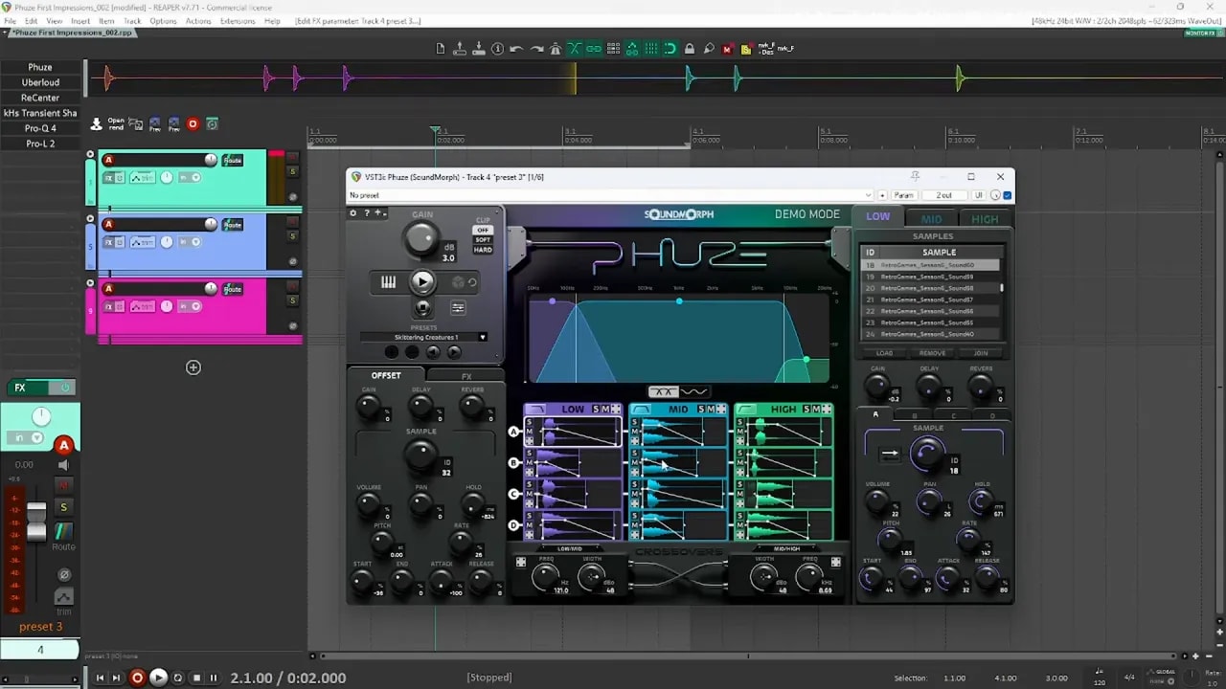Click the transport pause button
The image size is (1226, 689).
click(214, 678)
